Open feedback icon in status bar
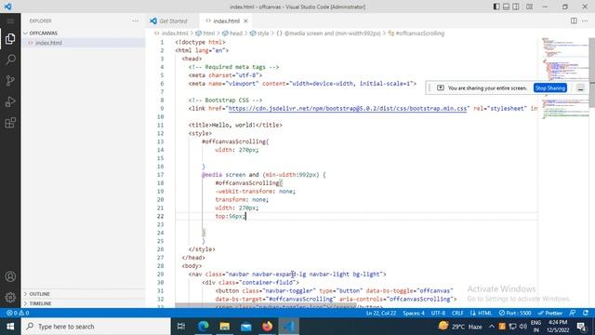The width and height of the screenshot is (595, 335). click(x=573, y=313)
